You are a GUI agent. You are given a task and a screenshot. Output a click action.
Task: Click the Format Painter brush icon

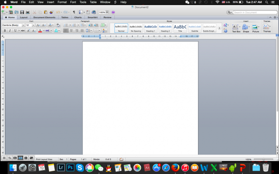click(x=51, y=12)
